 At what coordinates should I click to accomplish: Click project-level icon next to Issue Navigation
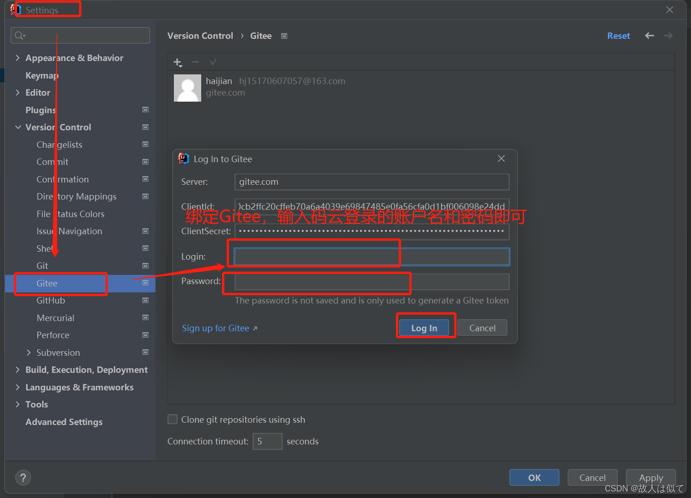click(145, 231)
